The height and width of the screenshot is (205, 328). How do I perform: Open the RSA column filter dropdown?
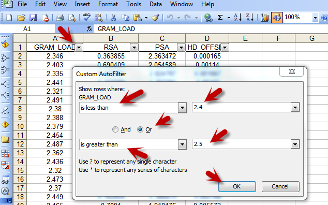pyautogui.click(x=134, y=48)
